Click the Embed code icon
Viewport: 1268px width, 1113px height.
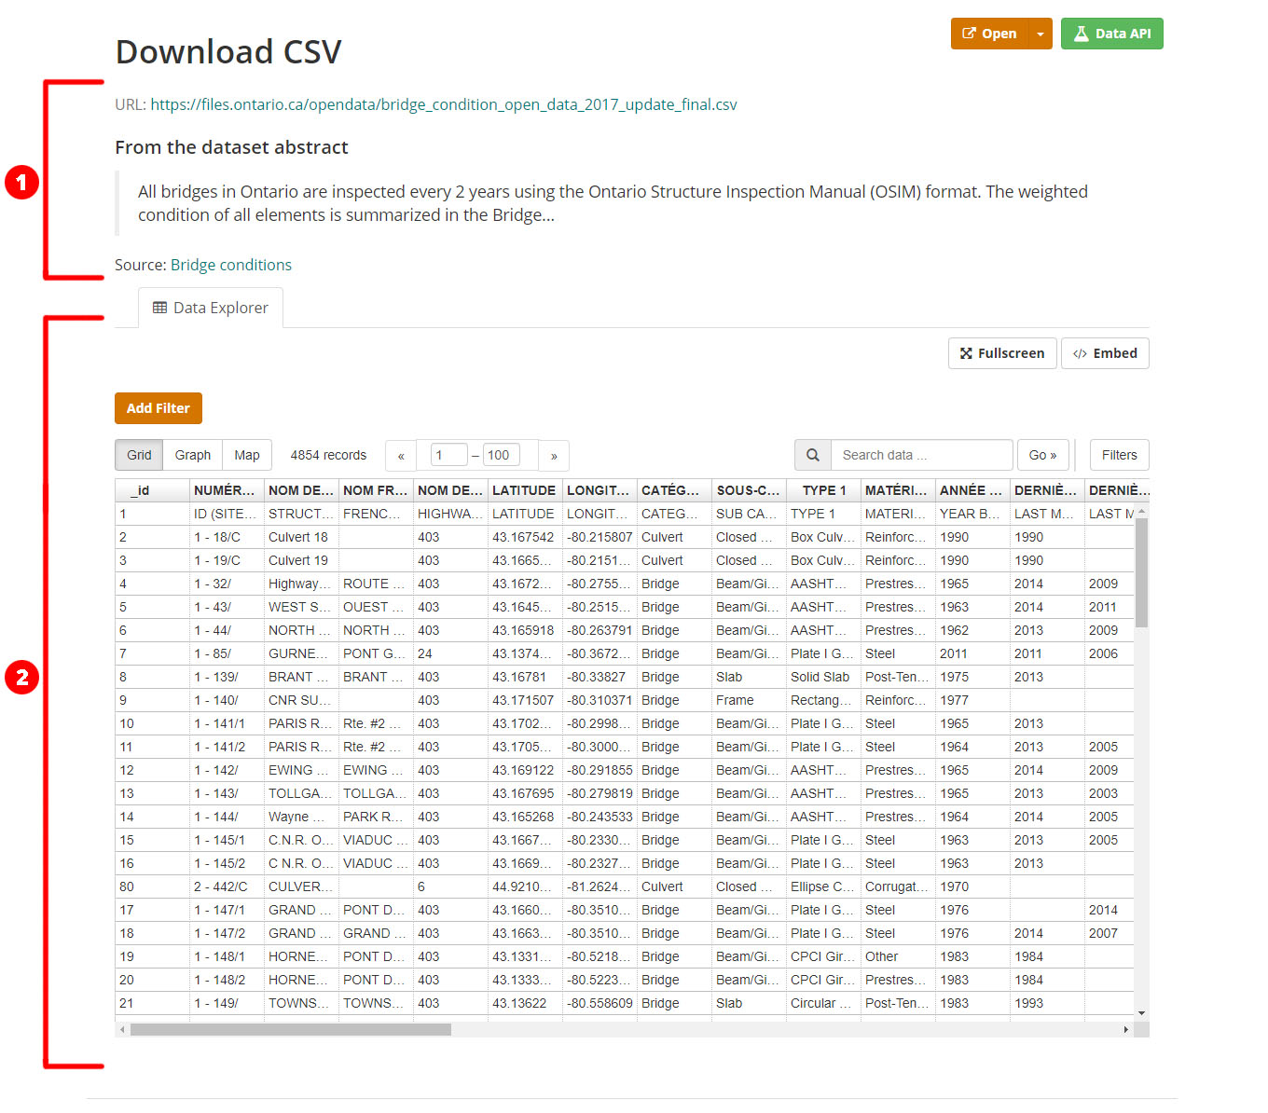1080,353
